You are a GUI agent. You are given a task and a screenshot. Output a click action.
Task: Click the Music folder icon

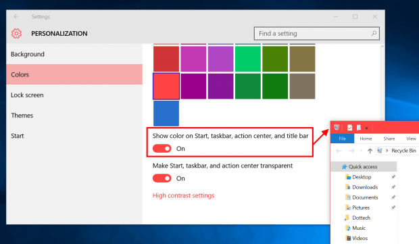click(348, 228)
